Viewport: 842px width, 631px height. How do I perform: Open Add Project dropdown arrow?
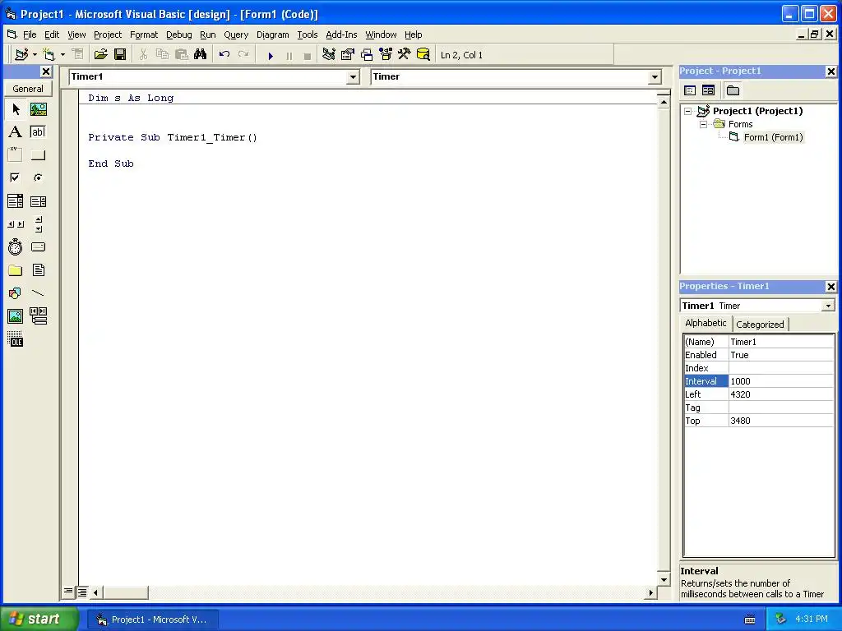click(x=35, y=54)
